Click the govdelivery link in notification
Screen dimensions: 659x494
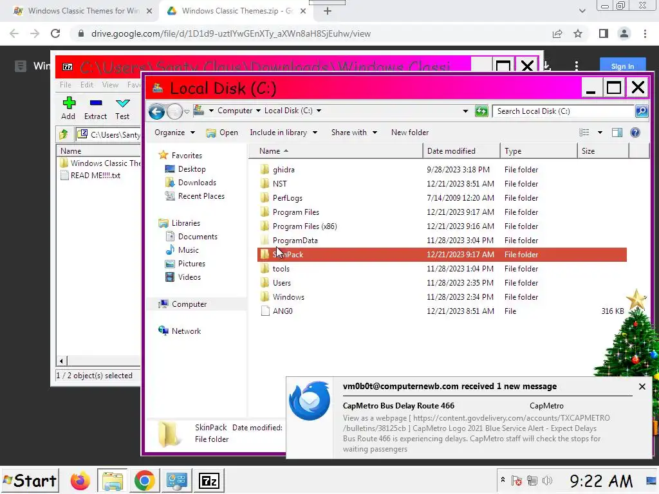pos(476,423)
